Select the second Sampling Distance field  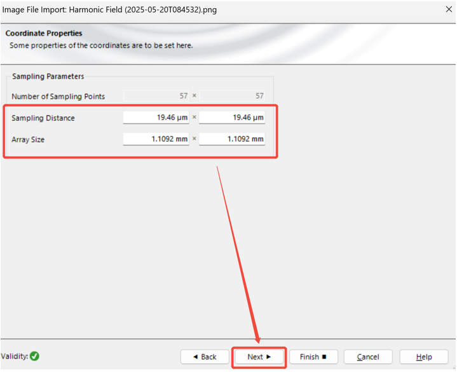pos(232,118)
